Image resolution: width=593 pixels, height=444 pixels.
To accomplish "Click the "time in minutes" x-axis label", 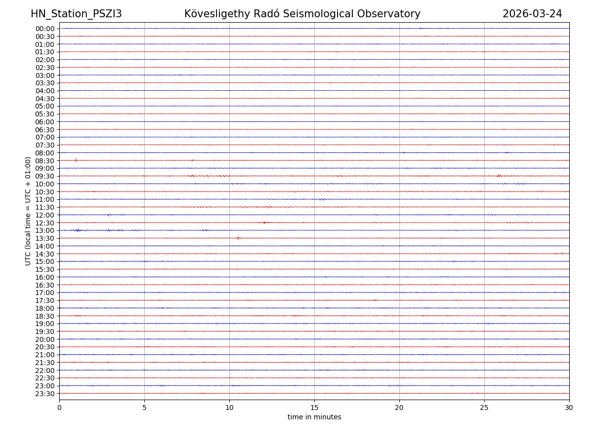I will click(314, 417).
